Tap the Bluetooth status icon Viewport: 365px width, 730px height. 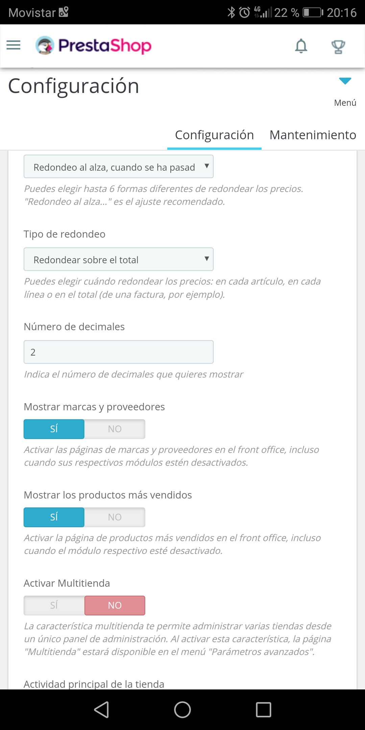[231, 13]
